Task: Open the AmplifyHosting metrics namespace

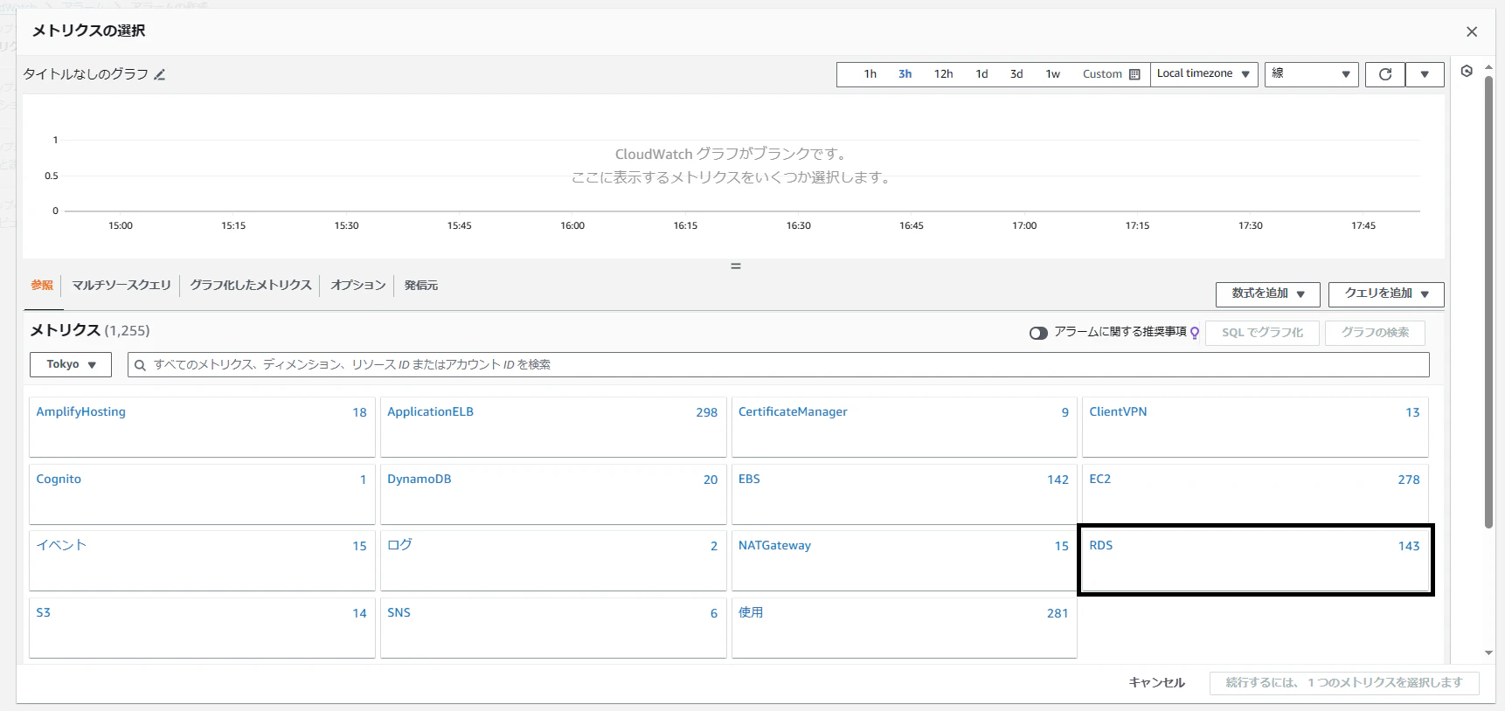Action: [x=202, y=427]
